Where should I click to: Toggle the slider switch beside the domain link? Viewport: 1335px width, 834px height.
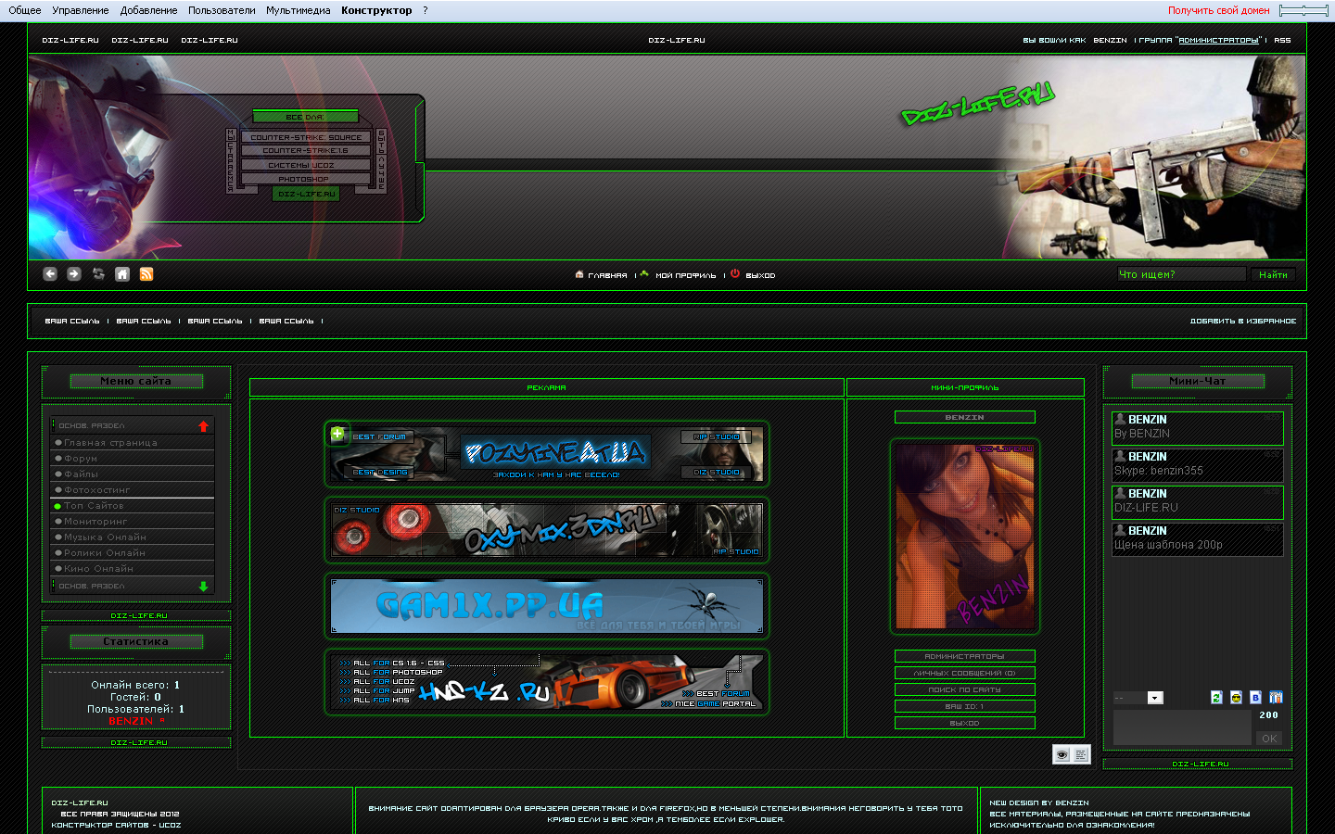pos(1303,10)
